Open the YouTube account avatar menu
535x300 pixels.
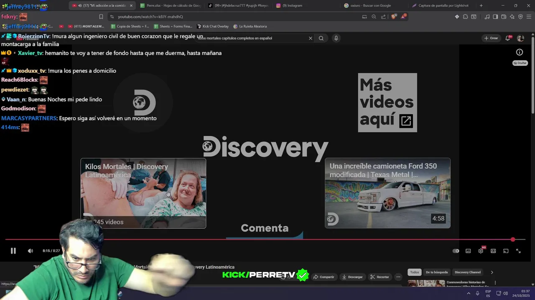coord(520,38)
